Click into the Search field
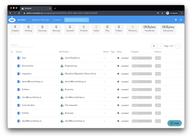The height and width of the screenshot is (138, 192). [22, 45]
